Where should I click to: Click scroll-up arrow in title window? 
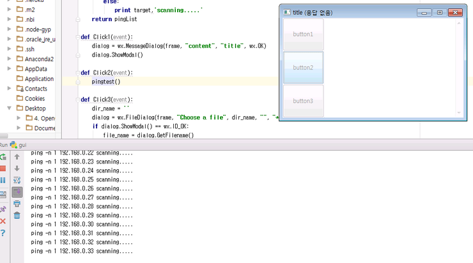(459, 23)
